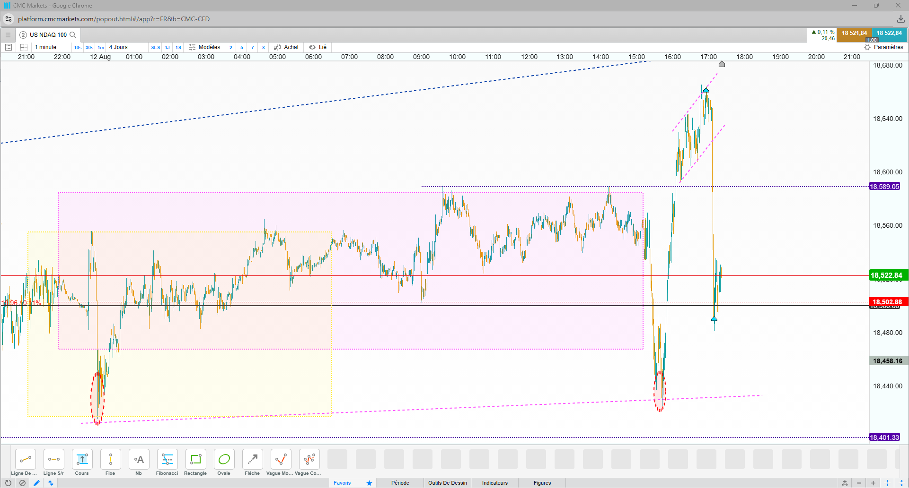Click the blue crosshair icon in the bottom bar
This screenshot has width=909, height=488.
click(888, 483)
